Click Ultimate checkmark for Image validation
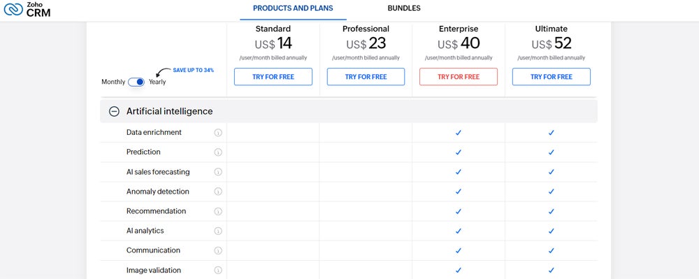The height and width of the screenshot is (279, 699). [x=551, y=270]
